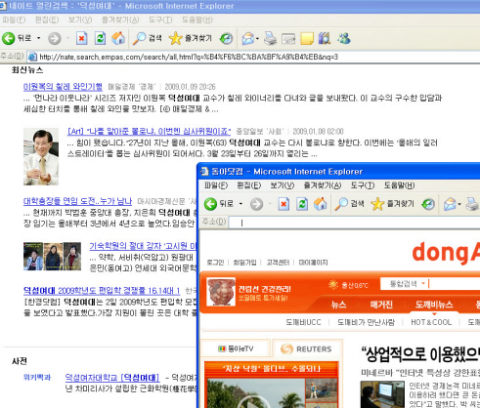
Task: Open the Forward history dropdown in the Nate window
Action: (x=67, y=39)
